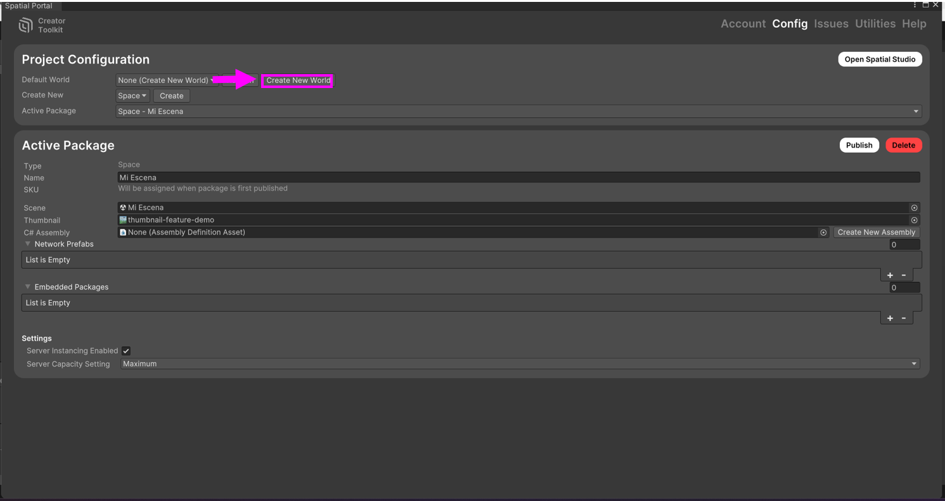This screenshot has height=501, width=945.
Task: Open the Scene field object picker
Action: [x=914, y=208]
